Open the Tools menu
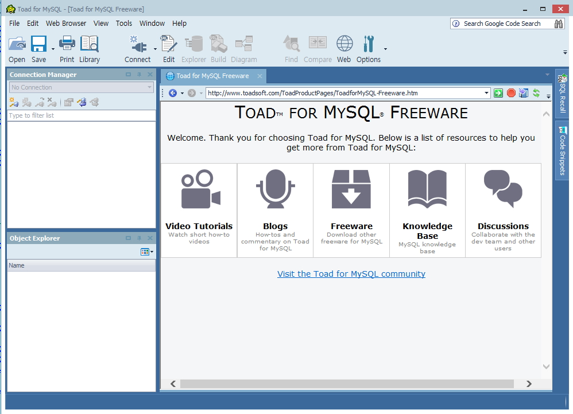Image resolution: width=573 pixels, height=414 pixels. click(124, 24)
